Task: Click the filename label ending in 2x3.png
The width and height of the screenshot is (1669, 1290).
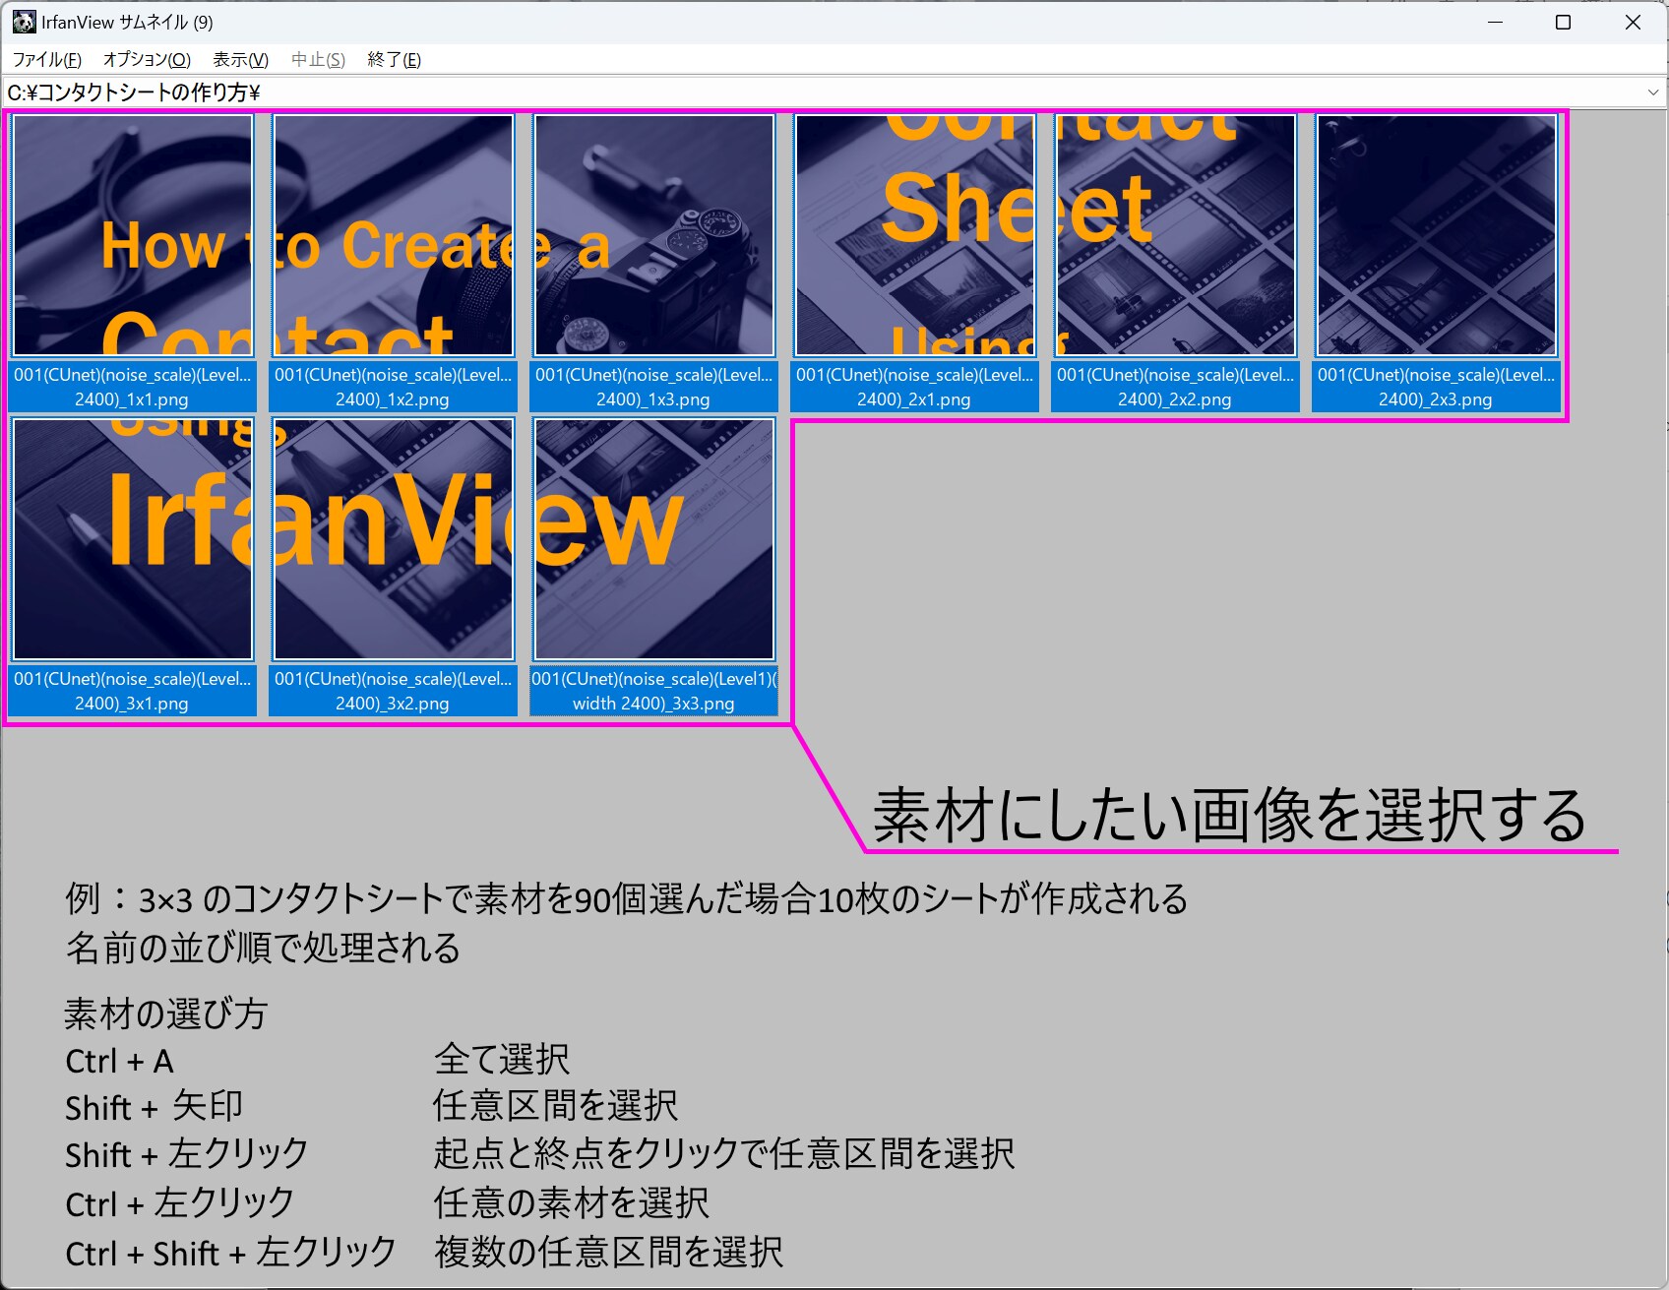Action: (1436, 387)
